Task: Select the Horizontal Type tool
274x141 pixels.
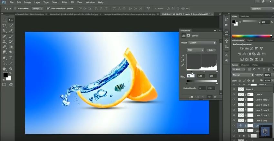Action: [11, 58]
